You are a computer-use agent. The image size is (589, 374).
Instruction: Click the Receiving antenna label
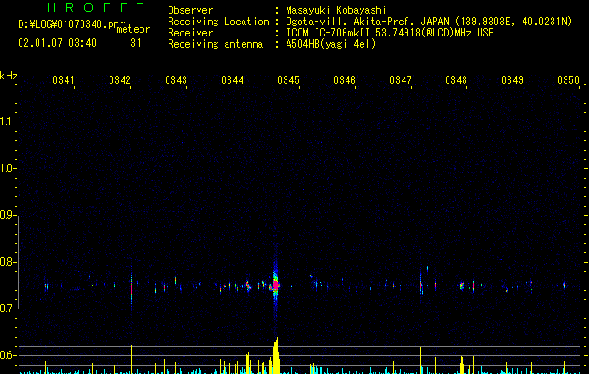[x=215, y=44]
